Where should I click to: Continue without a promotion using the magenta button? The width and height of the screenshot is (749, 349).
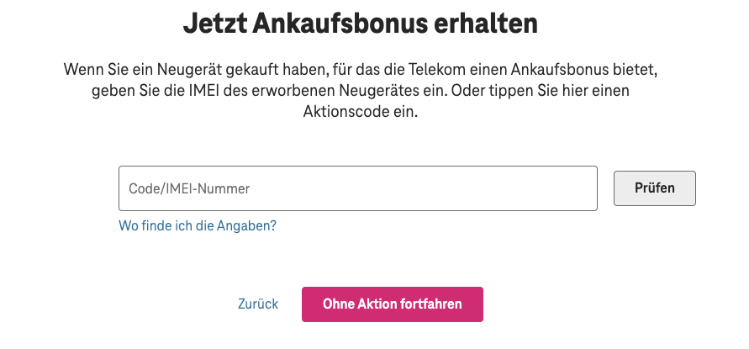pyautogui.click(x=392, y=304)
